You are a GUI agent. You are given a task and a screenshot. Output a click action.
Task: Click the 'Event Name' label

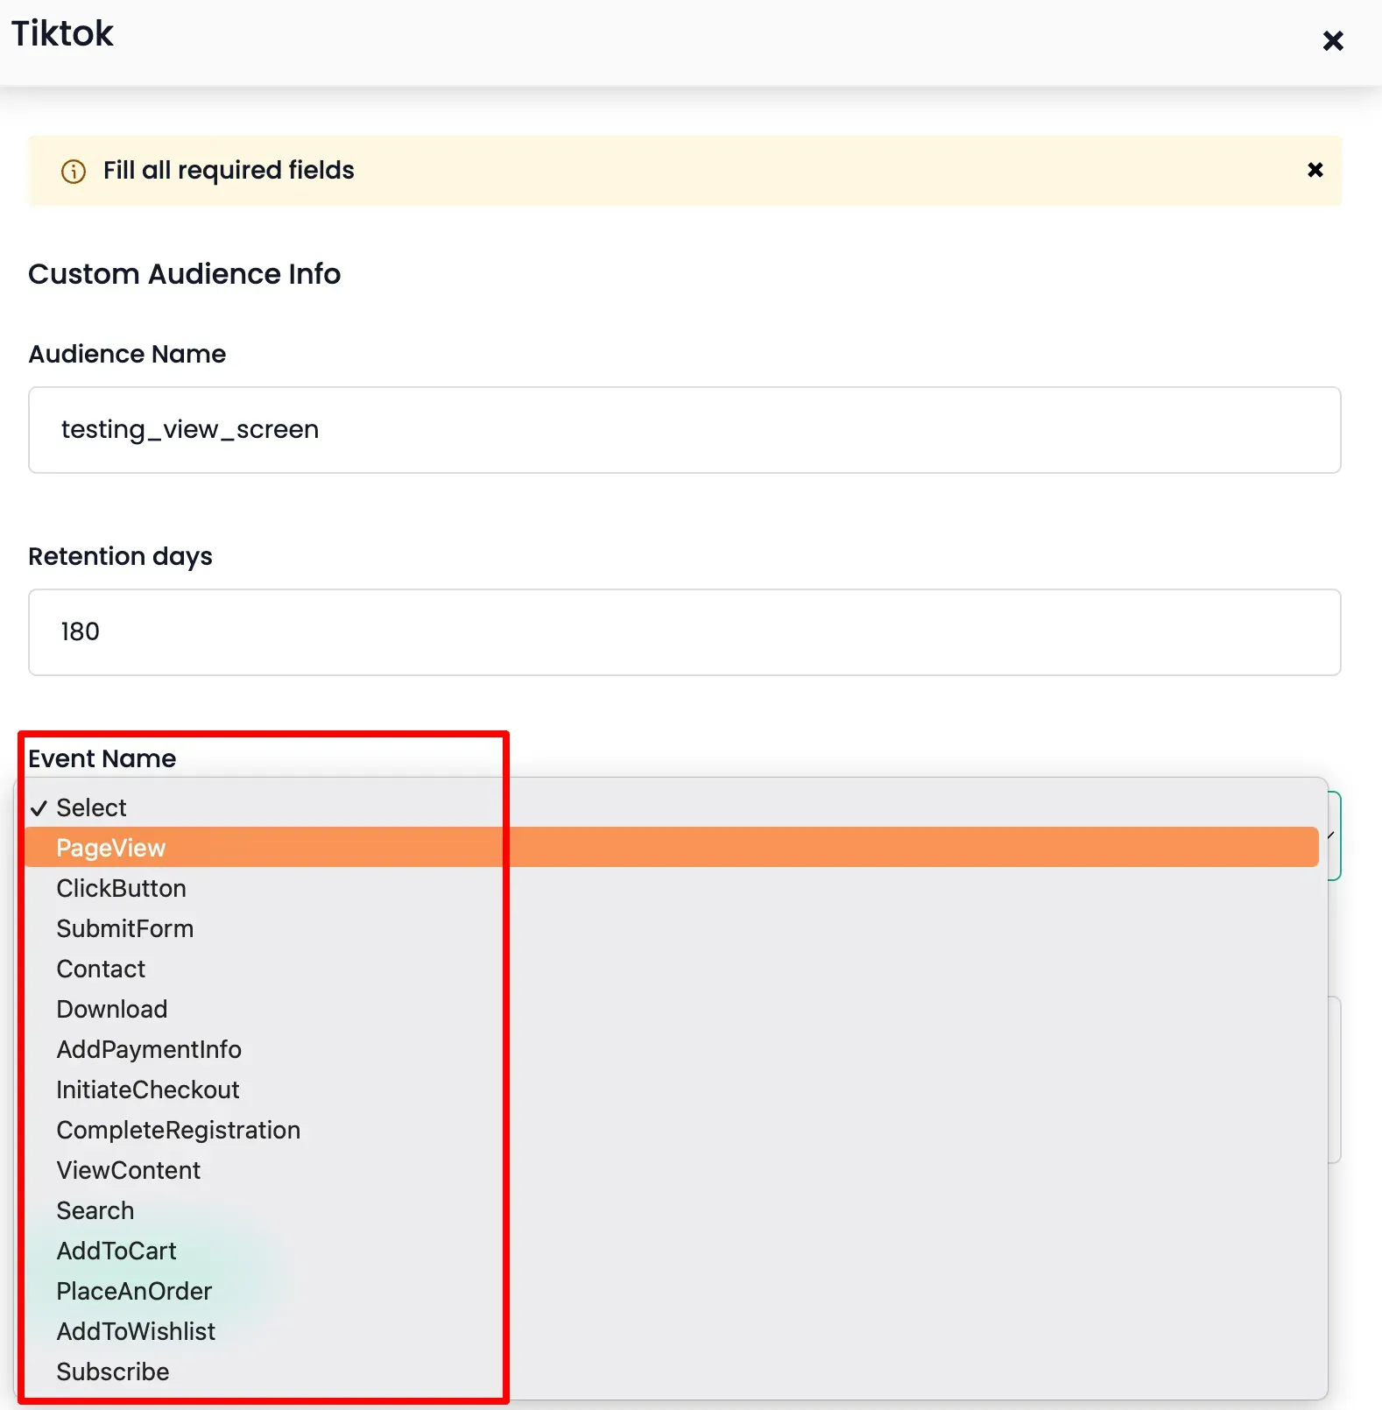pyautogui.click(x=102, y=758)
